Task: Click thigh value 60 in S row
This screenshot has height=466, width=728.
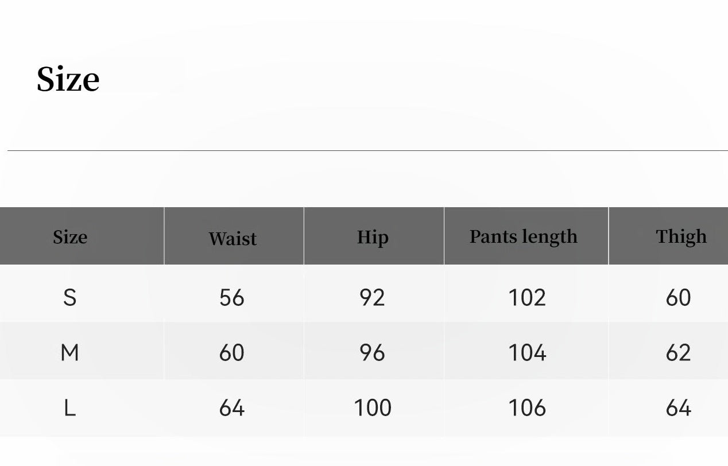Action: (x=678, y=298)
